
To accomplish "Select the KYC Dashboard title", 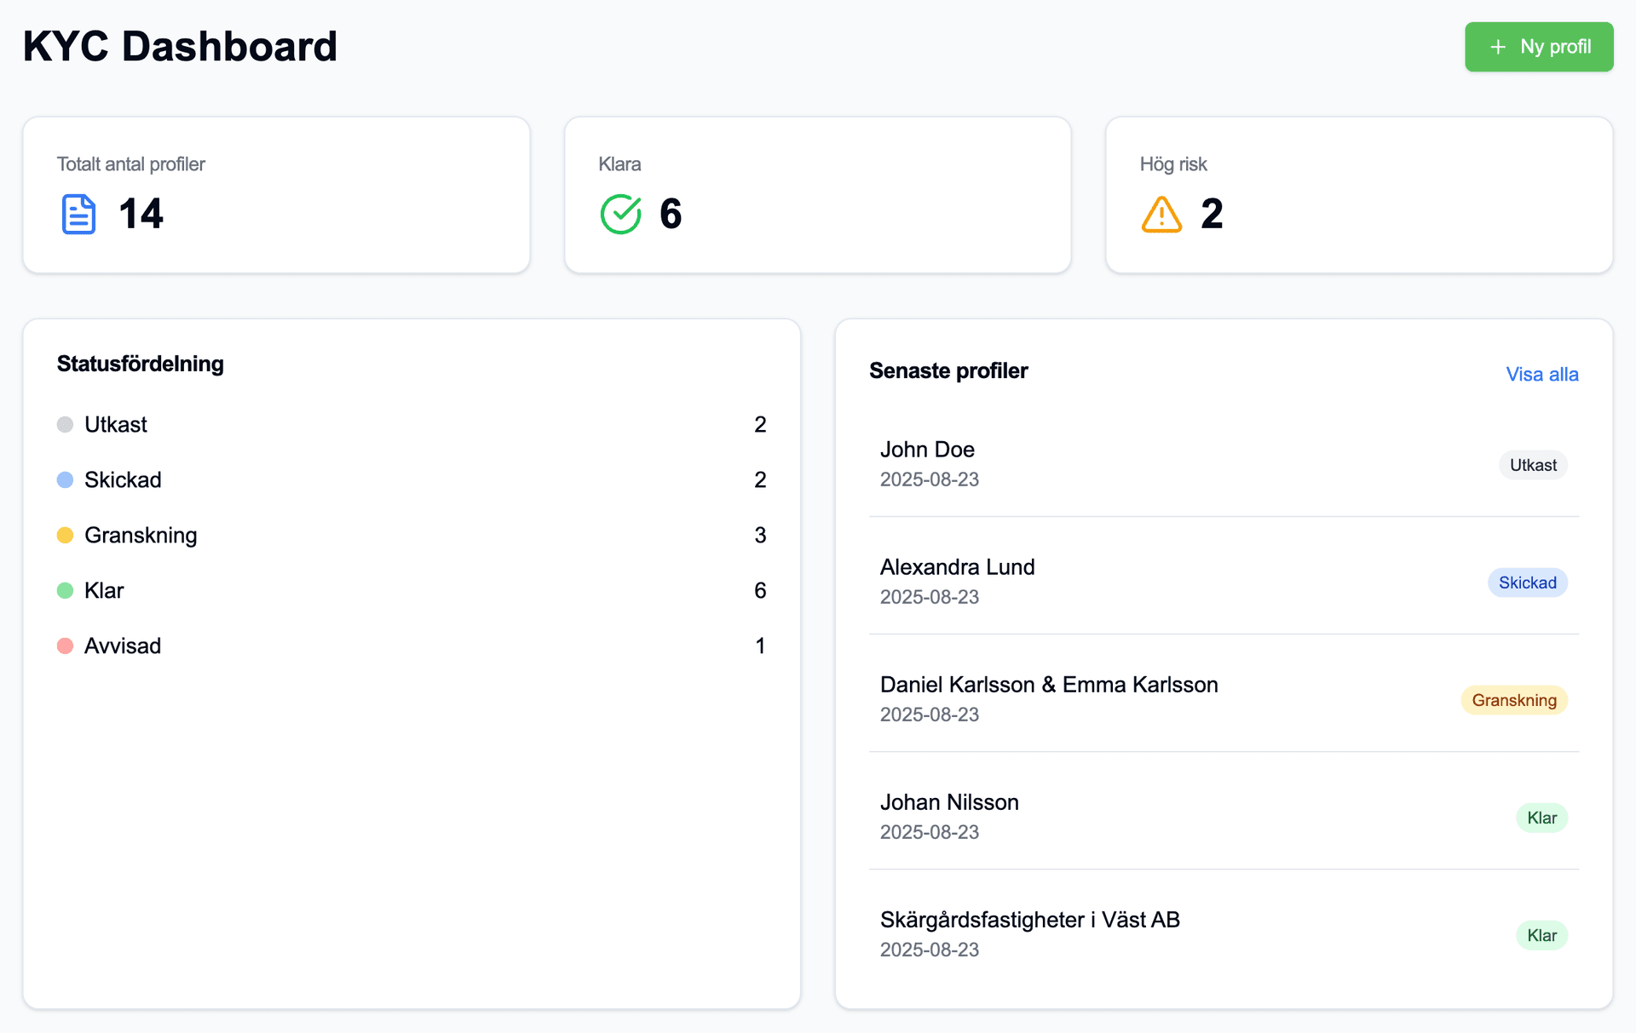I will (x=180, y=46).
